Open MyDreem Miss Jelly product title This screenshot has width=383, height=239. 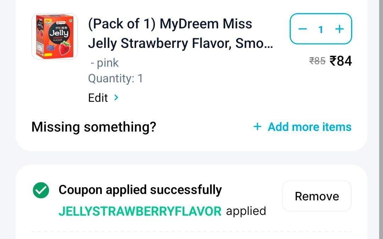pos(180,33)
